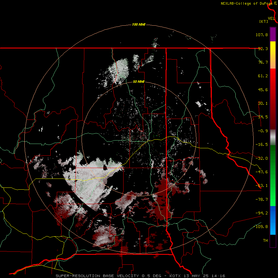Viewport: 278px width, 278px height.
Task: Click the bright green segment of the color bar
Action: 273,175
